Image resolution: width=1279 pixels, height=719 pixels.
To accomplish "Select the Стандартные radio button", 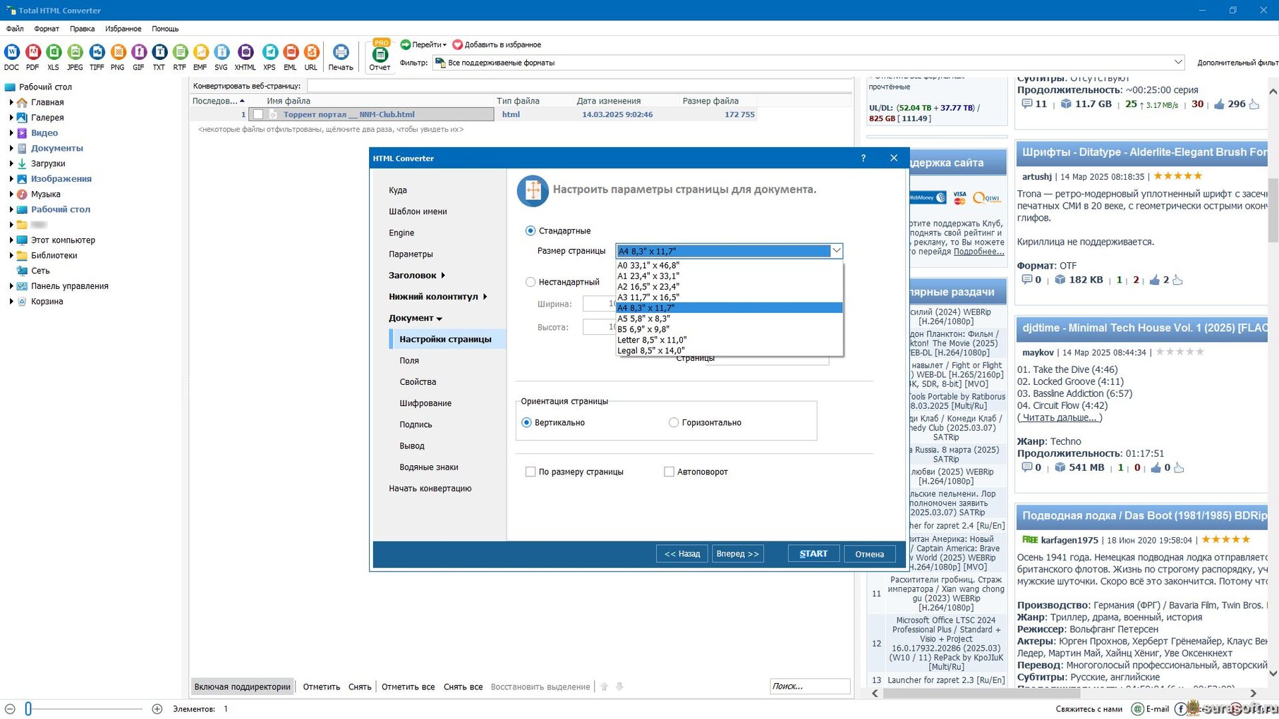I will coord(531,231).
